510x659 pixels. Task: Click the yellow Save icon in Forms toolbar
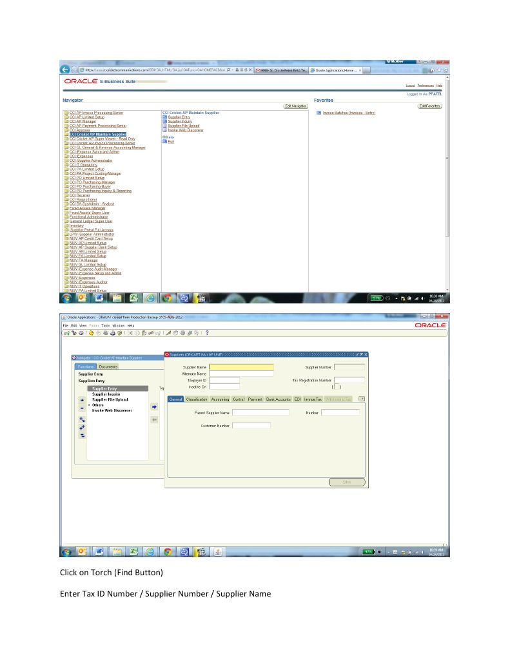click(92, 333)
